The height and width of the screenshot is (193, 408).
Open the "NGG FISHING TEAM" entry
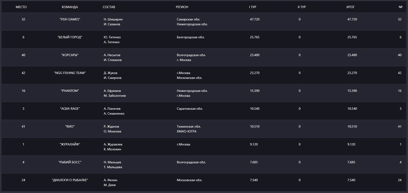coord(70,73)
